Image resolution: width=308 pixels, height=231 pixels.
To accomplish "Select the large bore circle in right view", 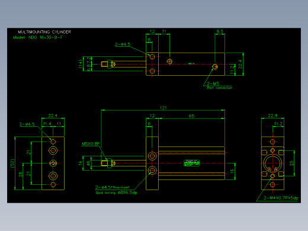I will [x=272, y=163].
